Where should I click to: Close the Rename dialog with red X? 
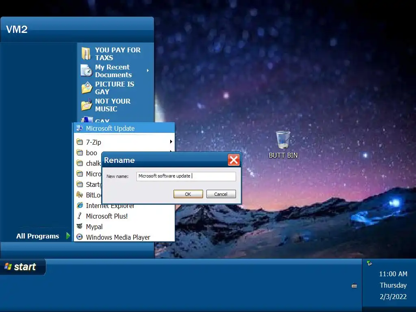[x=234, y=160]
